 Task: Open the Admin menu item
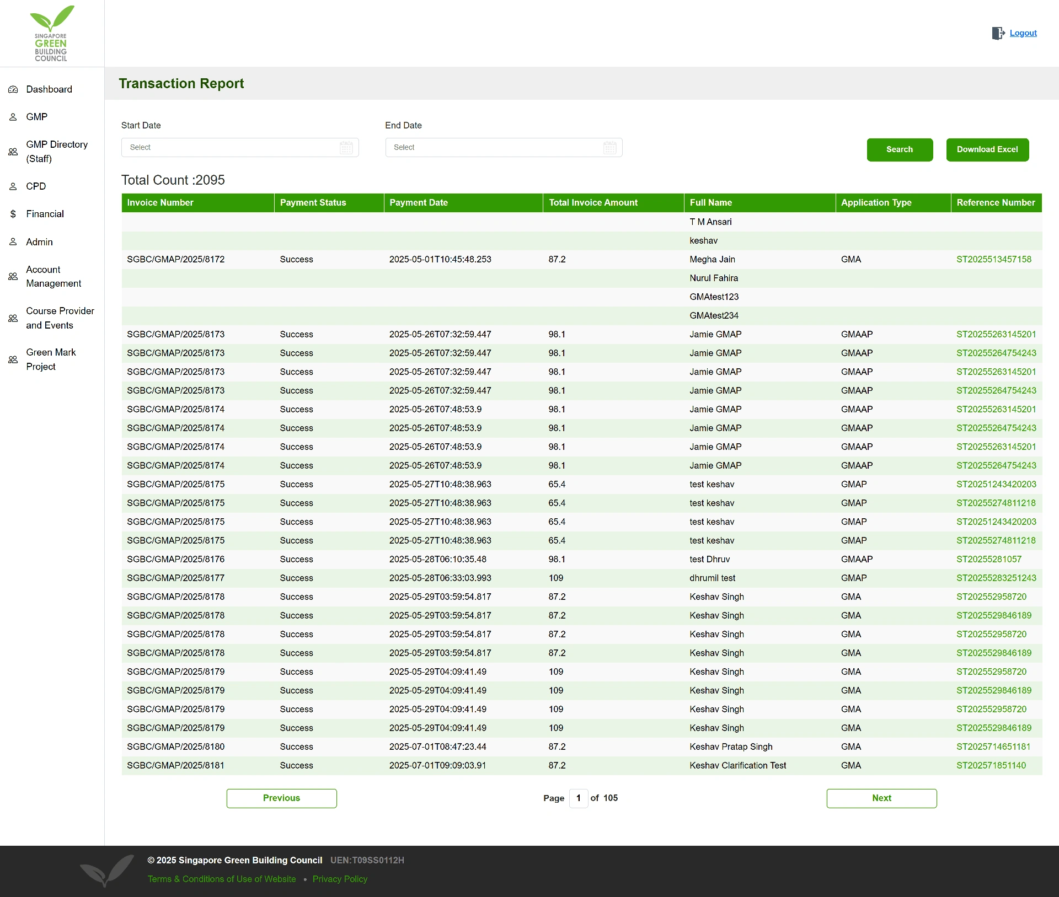[39, 242]
